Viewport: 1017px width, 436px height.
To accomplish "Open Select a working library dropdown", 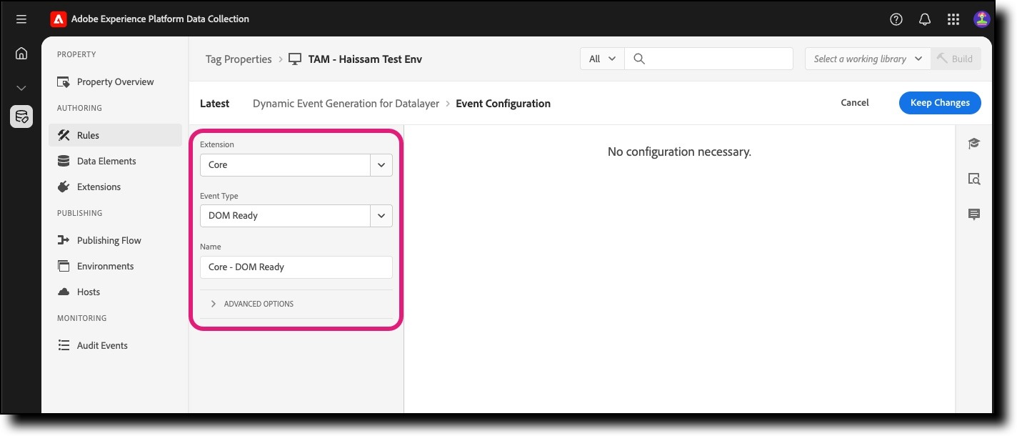I will tap(868, 59).
